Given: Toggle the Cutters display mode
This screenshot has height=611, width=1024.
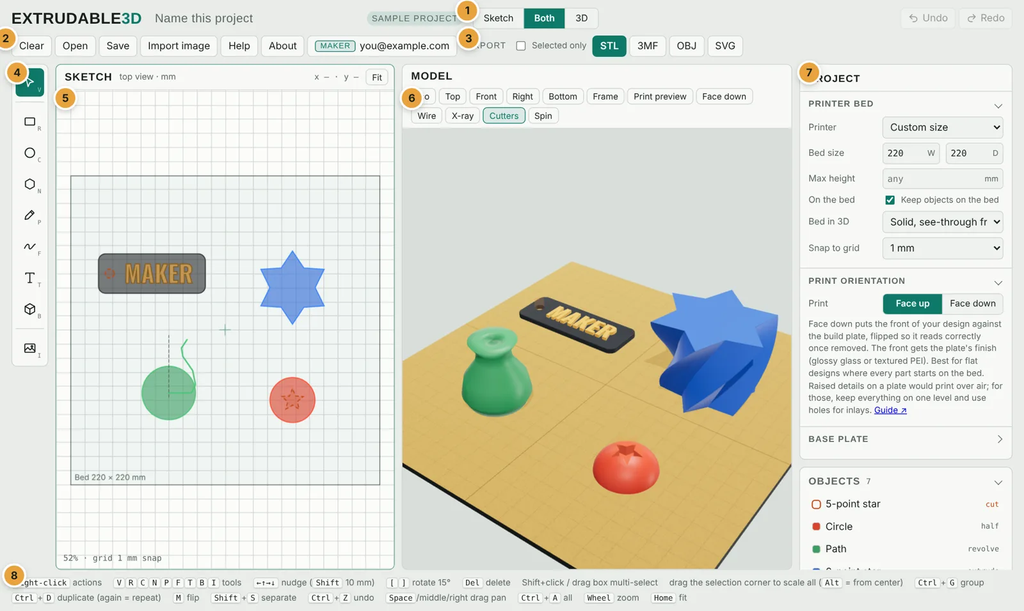Looking at the screenshot, I should [504, 116].
